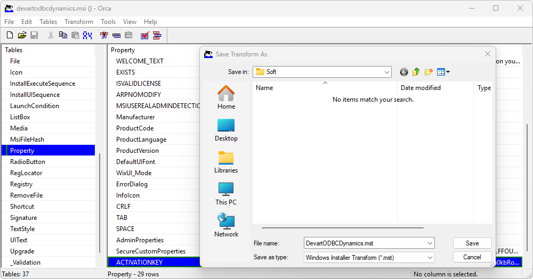
Task: Open the Edit menu
Action: (x=27, y=22)
